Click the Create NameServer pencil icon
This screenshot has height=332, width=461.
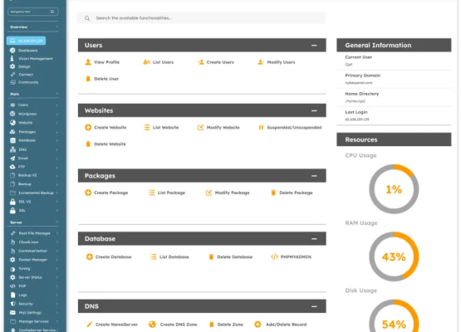[x=90, y=324]
